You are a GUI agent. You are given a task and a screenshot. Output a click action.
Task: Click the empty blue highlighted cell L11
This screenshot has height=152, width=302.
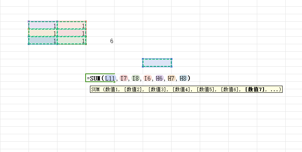(157, 63)
